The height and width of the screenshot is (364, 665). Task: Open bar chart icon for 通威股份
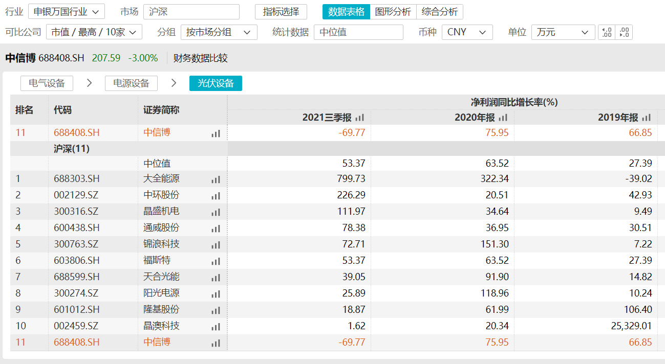click(x=216, y=229)
